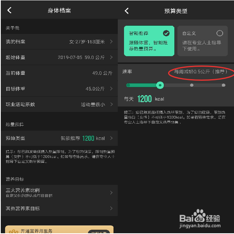The width and height of the screenshot is (234, 234).
Task: Open 目标体重 setting chevron
Action: coord(111,89)
